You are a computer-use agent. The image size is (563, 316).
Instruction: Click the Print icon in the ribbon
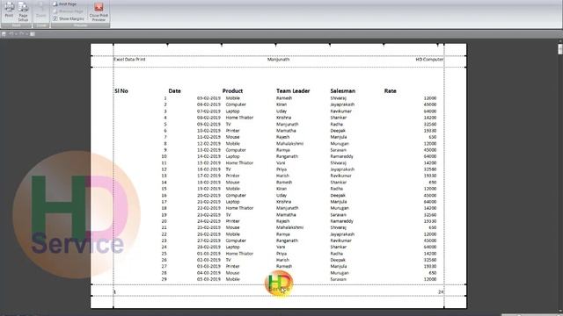[9, 10]
